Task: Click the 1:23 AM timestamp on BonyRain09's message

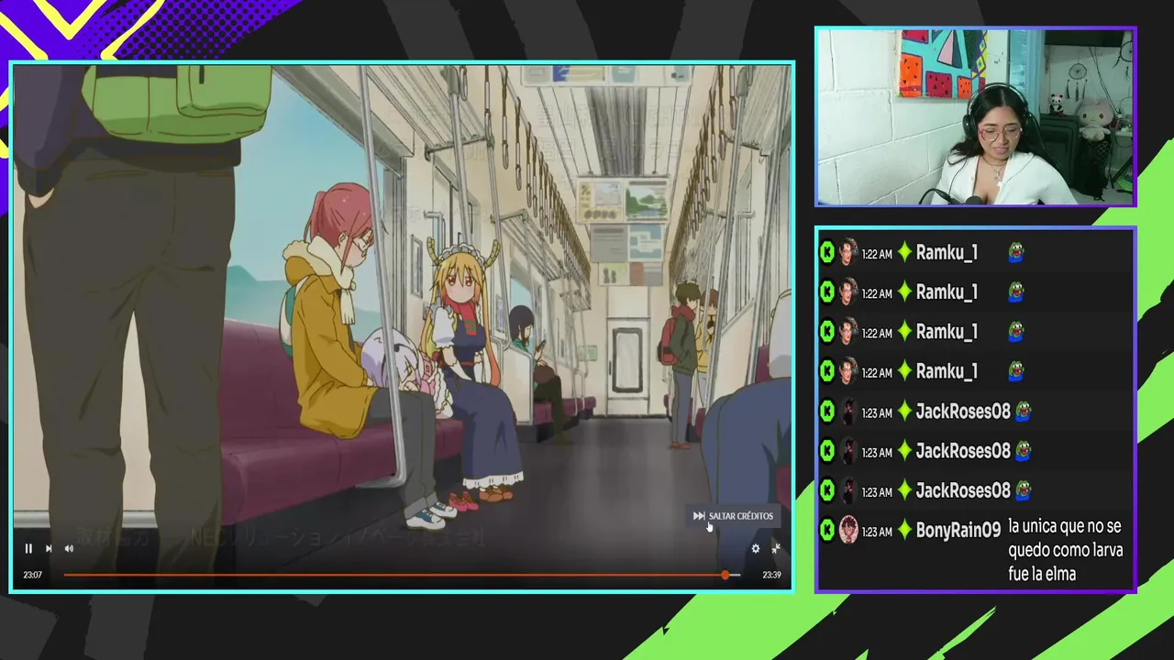Action: pyautogui.click(x=877, y=532)
